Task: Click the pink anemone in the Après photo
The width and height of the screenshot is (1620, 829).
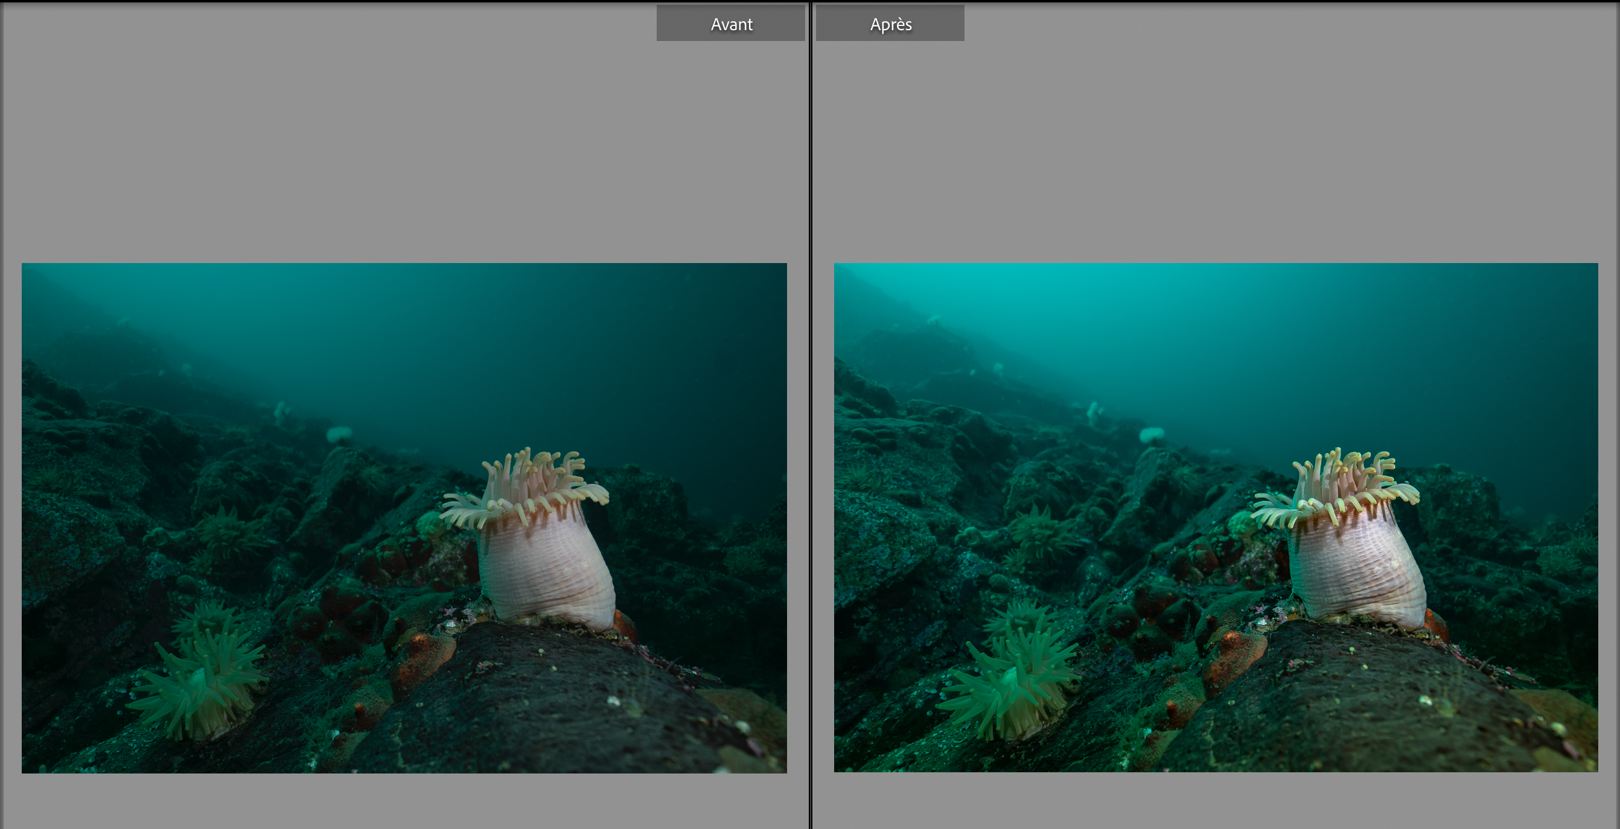Action: click(1357, 569)
